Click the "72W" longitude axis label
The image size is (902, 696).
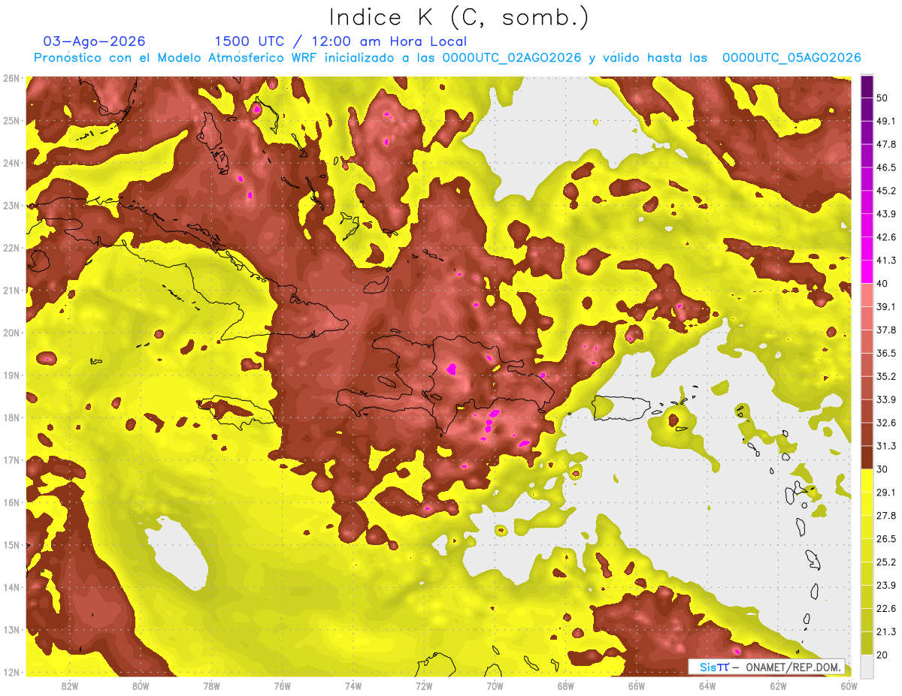[424, 686]
